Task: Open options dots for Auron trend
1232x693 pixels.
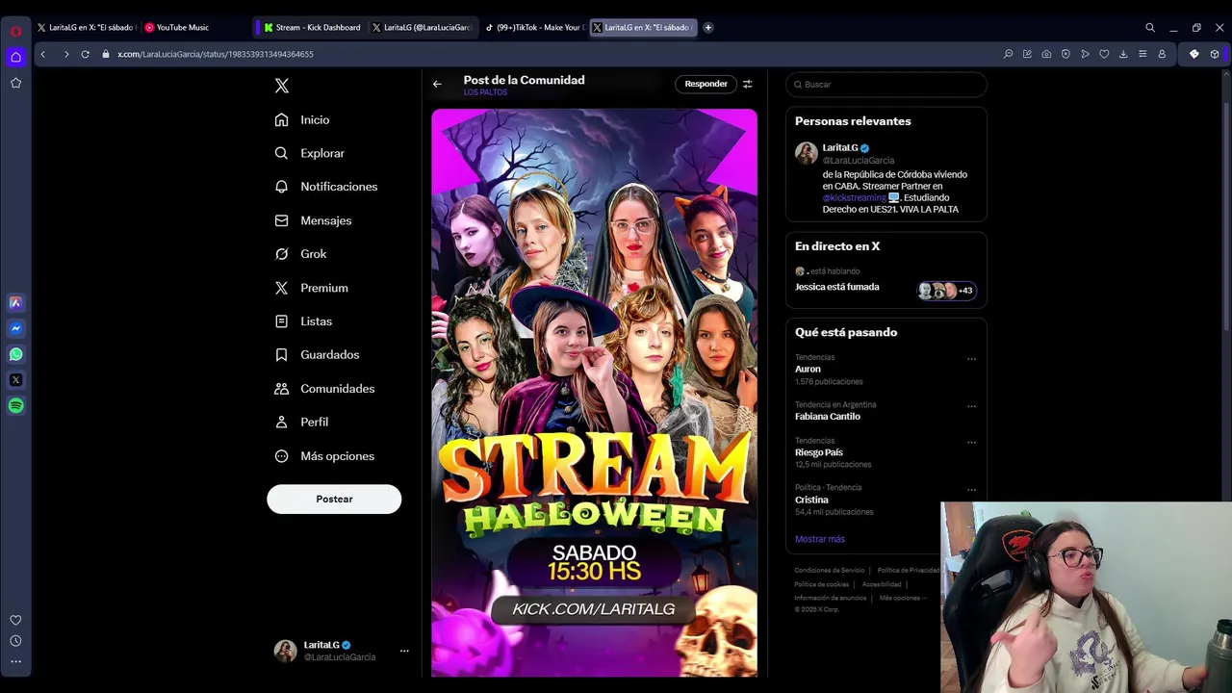Action: point(971,359)
